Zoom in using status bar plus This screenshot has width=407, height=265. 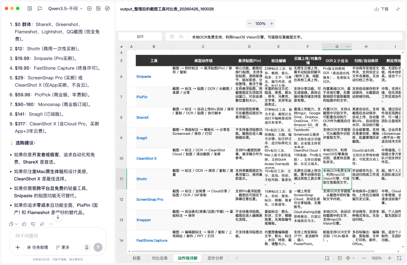pyautogui.click(x=389, y=258)
